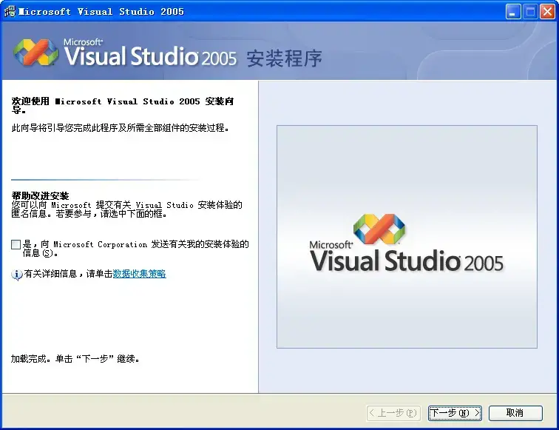559x430 pixels.
Task: Open the 数据收集策略 link
Action: click(140, 274)
